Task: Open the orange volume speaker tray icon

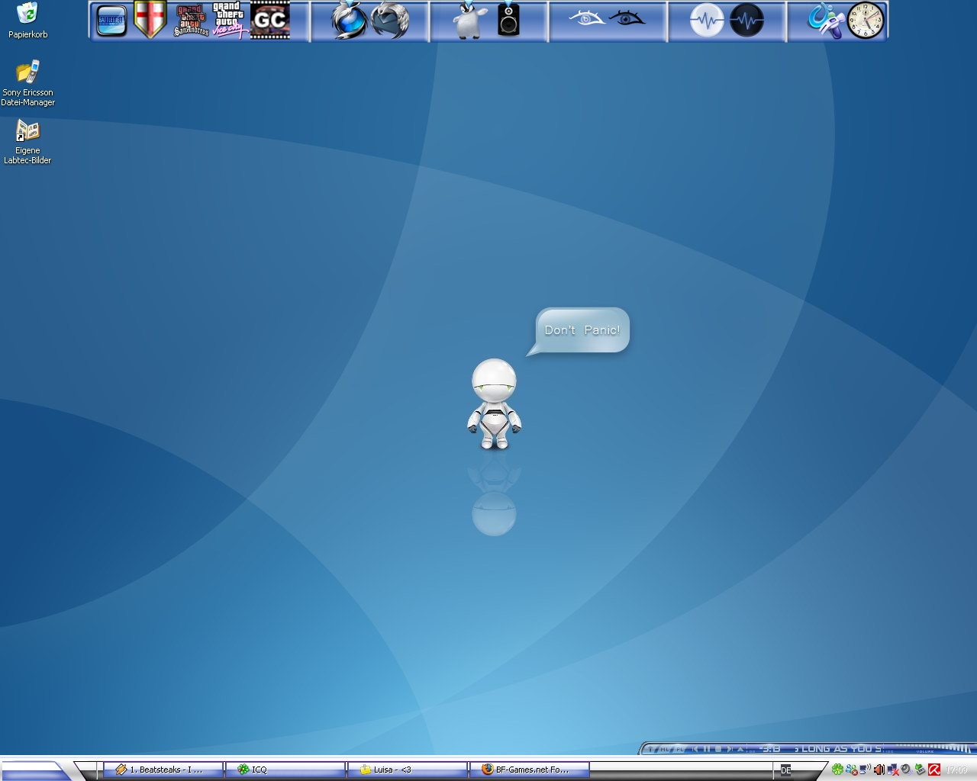Action: pyautogui.click(x=879, y=770)
